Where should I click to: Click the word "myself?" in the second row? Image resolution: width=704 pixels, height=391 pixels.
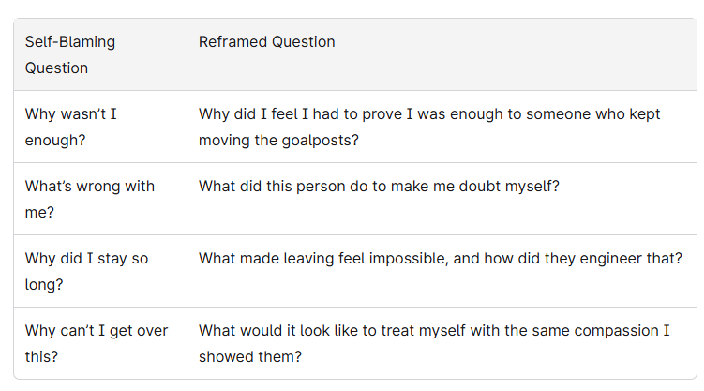tap(529, 186)
